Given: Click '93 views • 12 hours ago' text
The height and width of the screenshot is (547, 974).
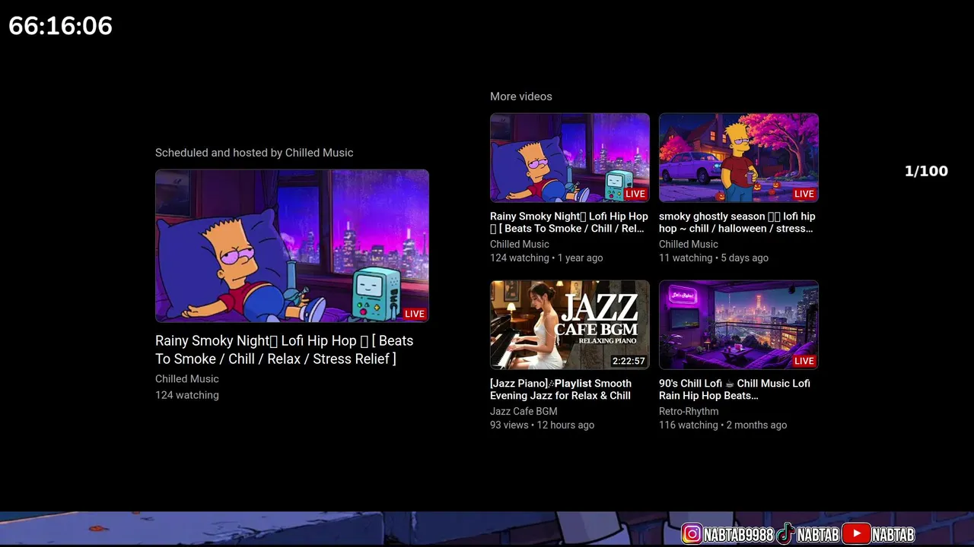Looking at the screenshot, I should pos(542,425).
